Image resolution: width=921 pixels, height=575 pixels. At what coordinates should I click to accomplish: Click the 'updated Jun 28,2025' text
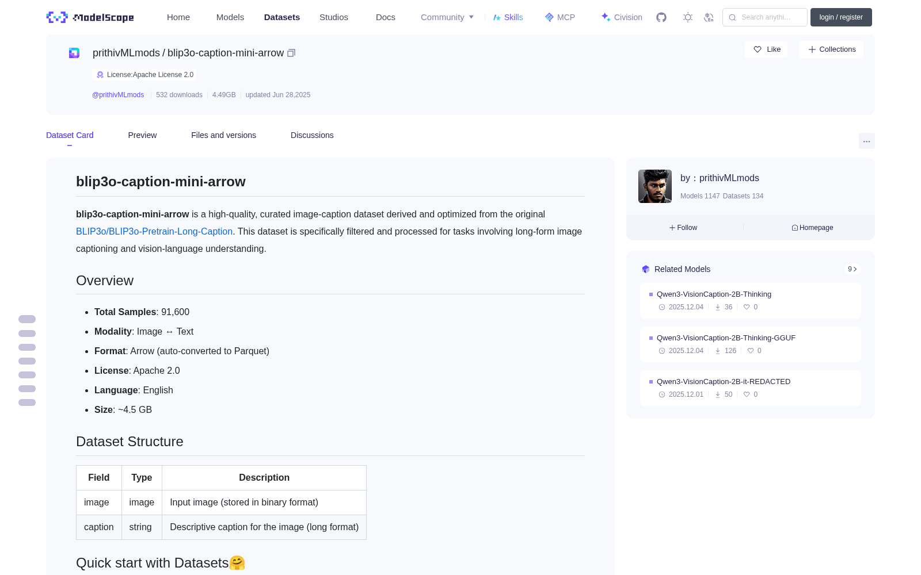click(x=278, y=95)
